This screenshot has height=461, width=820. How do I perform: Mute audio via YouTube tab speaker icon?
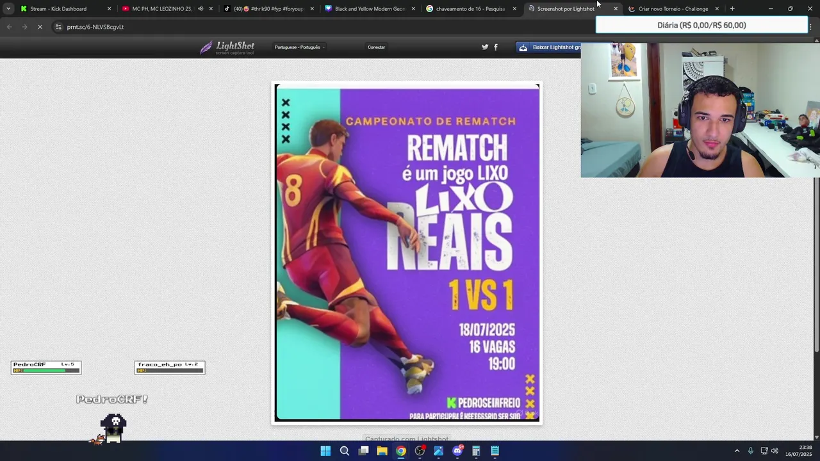coord(201,9)
